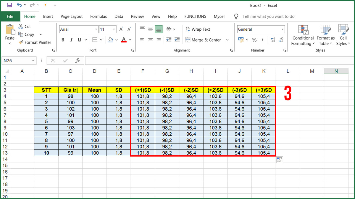Image resolution: width=355 pixels, height=199 pixels.
Task: Select the Copy command
Action: (x=26, y=34)
